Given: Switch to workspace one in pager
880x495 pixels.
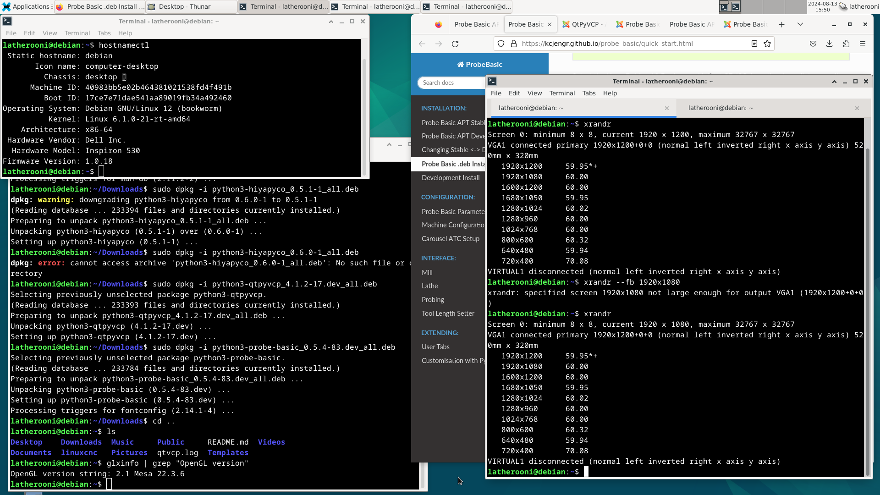Looking at the screenshot, I should [729, 6].
